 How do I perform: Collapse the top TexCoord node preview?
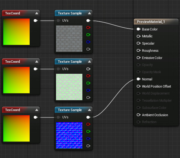[37, 13]
